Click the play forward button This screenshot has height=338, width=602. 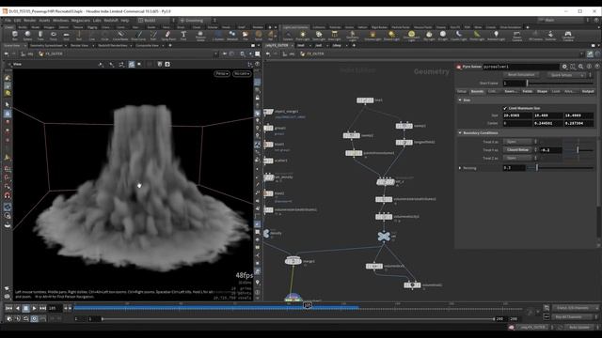[x=34, y=308]
